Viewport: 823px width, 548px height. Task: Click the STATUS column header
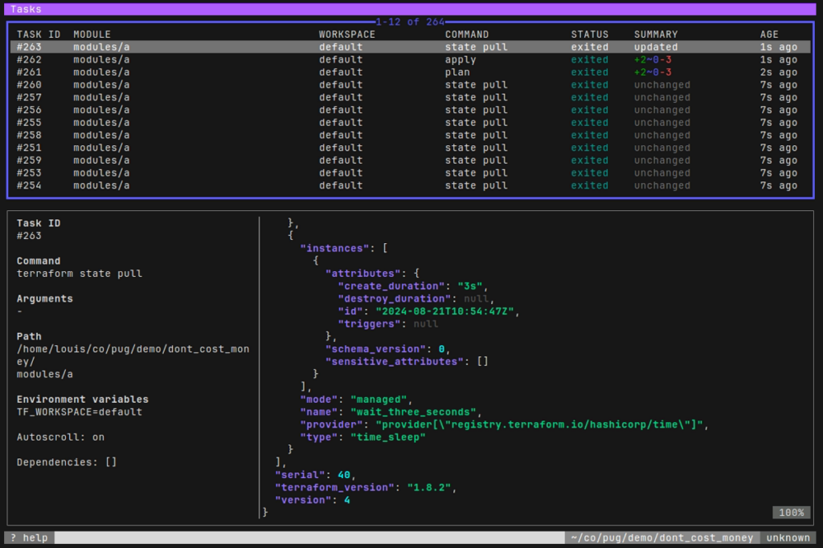(589, 35)
